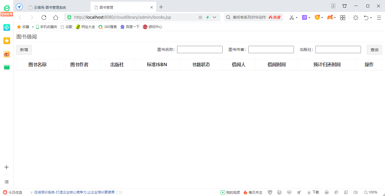Click the 图书作者 search input
This screenshot has width=385, height=196.
(x=271, y=49)
